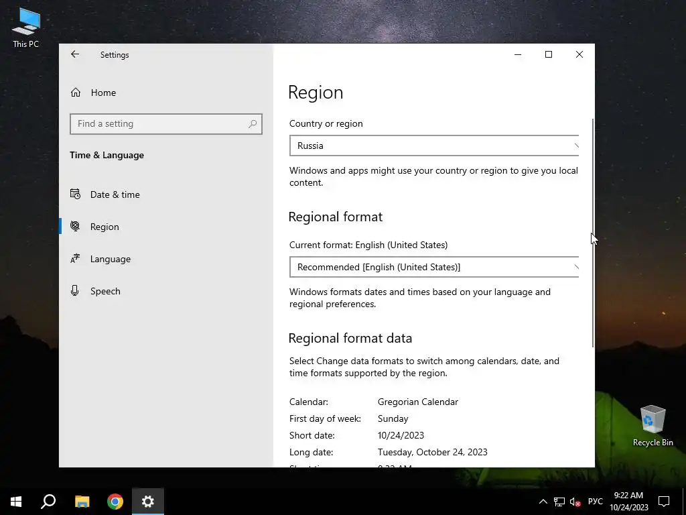Open Language settings
This screenshot has height=515, width=686.
[166, 259]
